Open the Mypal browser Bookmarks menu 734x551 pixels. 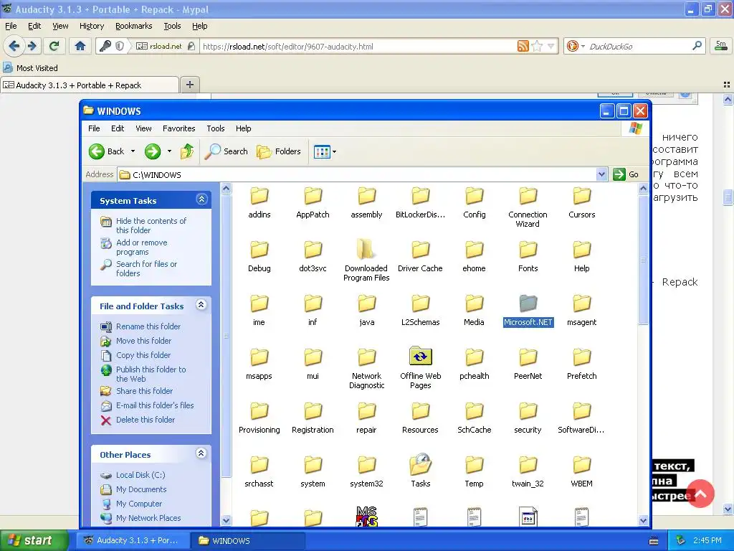(x=134, y=27)
